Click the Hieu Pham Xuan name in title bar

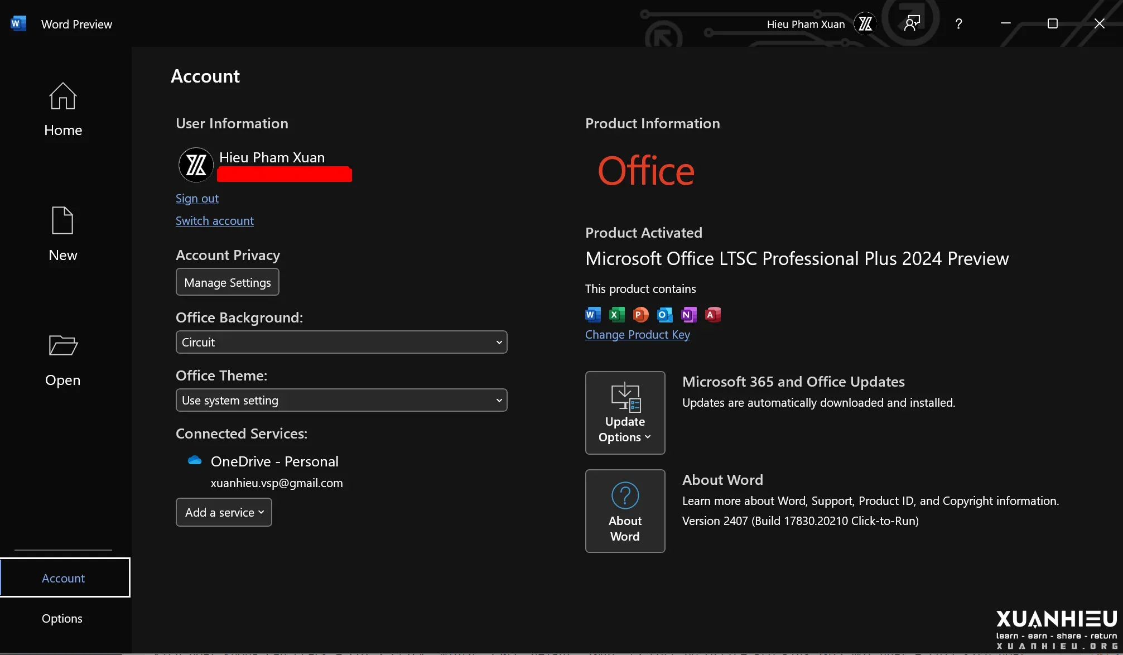pyautogui.click(x=806, y=24)
